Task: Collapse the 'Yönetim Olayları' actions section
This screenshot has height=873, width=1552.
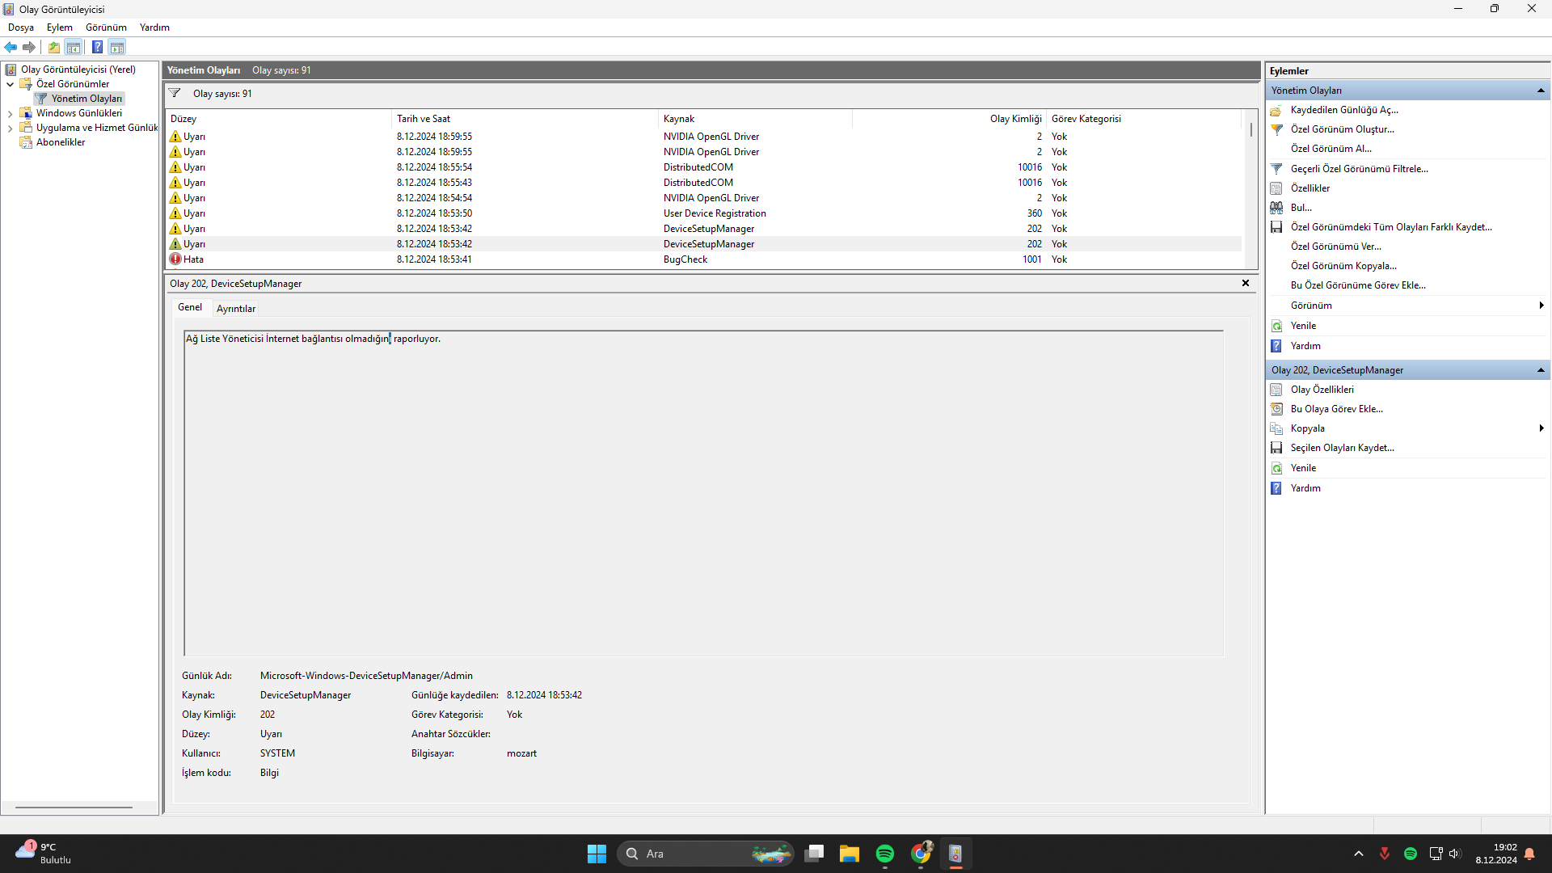Action: pos(1541,91)
